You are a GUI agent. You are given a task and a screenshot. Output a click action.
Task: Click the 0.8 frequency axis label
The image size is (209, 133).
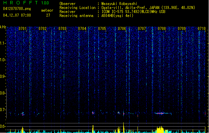[3, 93]
